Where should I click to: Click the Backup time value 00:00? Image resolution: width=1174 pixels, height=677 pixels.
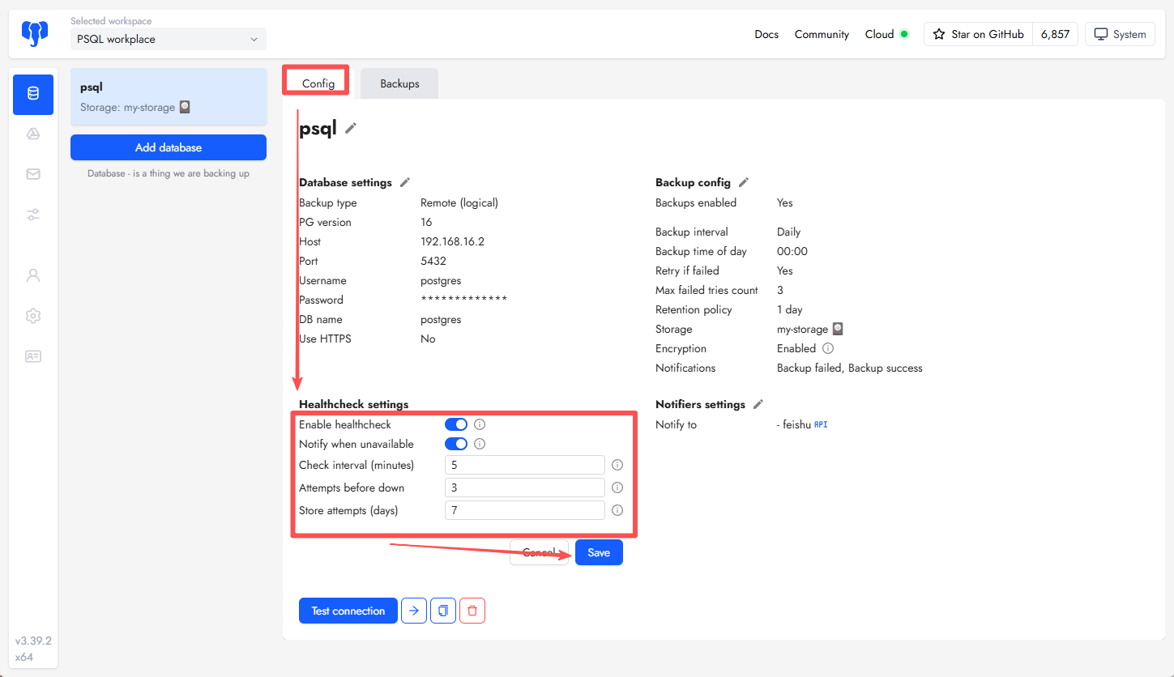tap(792, 251)
